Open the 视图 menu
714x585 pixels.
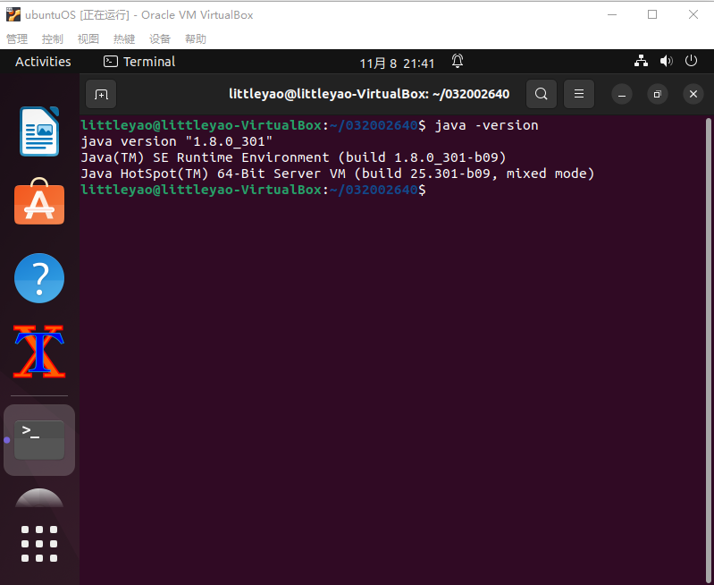88,39
